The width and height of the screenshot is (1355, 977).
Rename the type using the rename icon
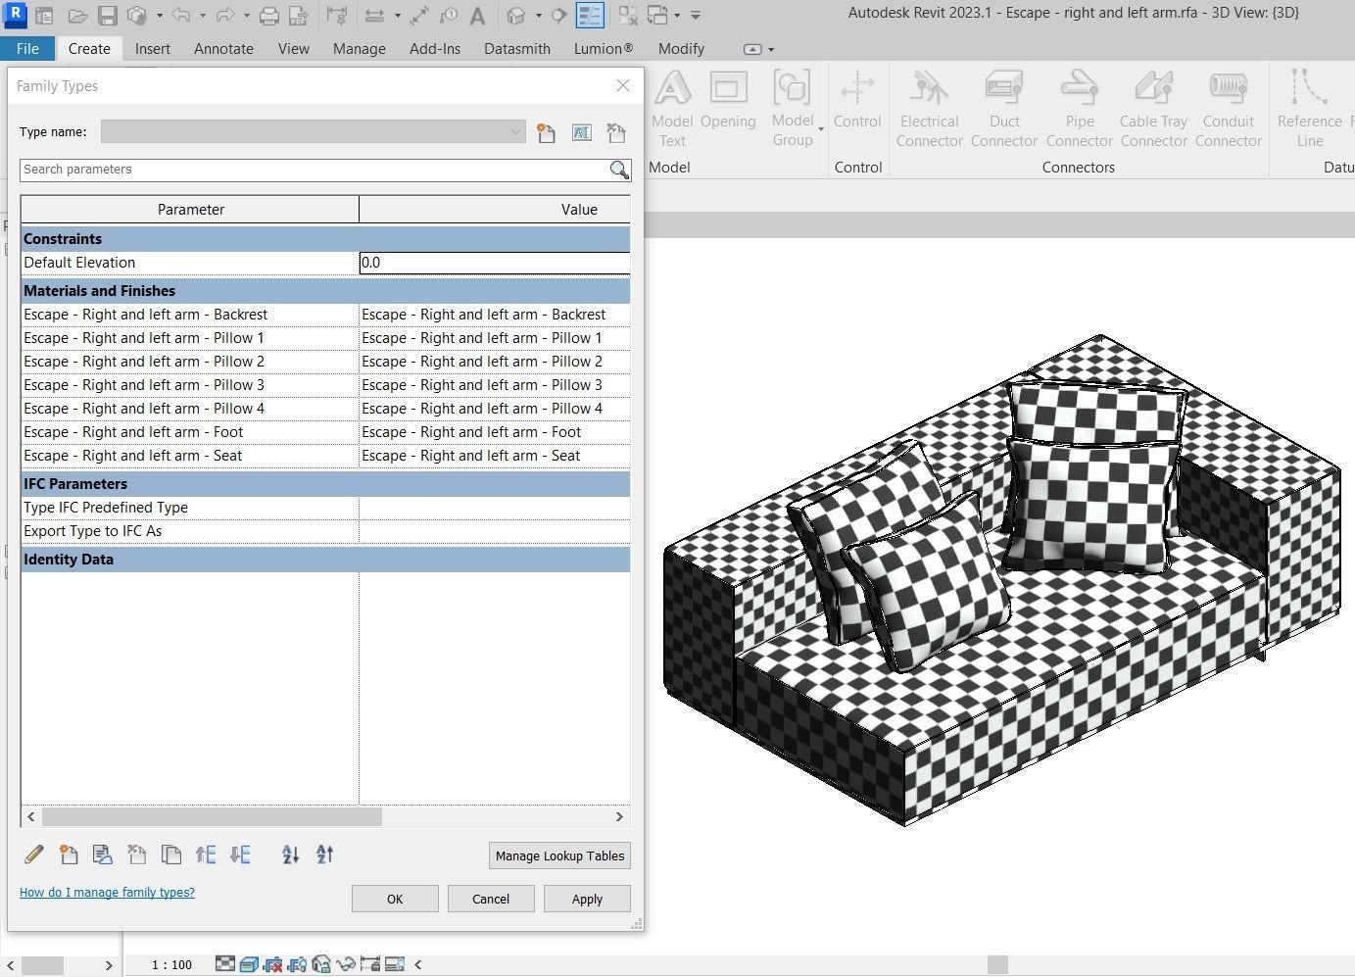pos(581,132)
